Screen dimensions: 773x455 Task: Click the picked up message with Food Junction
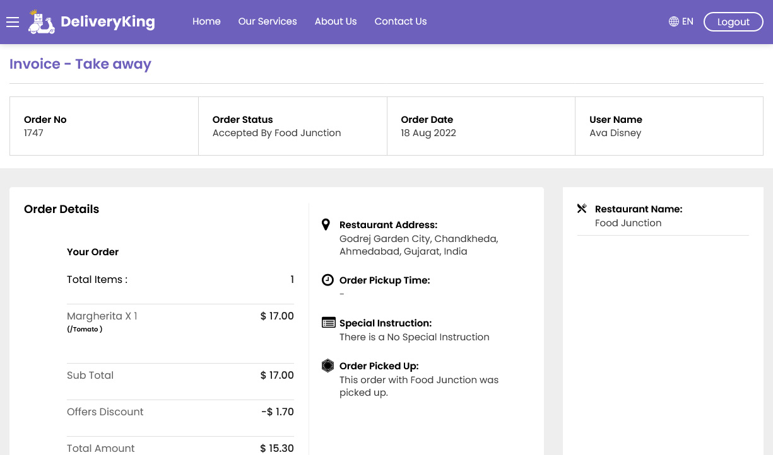419,386
